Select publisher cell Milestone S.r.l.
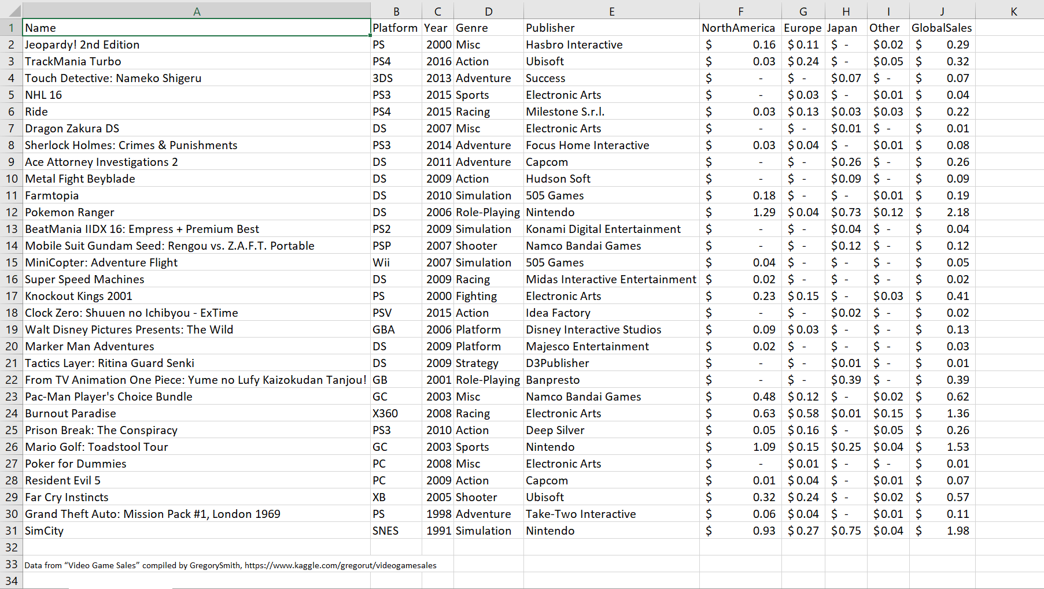 pyautogui.click(x=611, y=112)
